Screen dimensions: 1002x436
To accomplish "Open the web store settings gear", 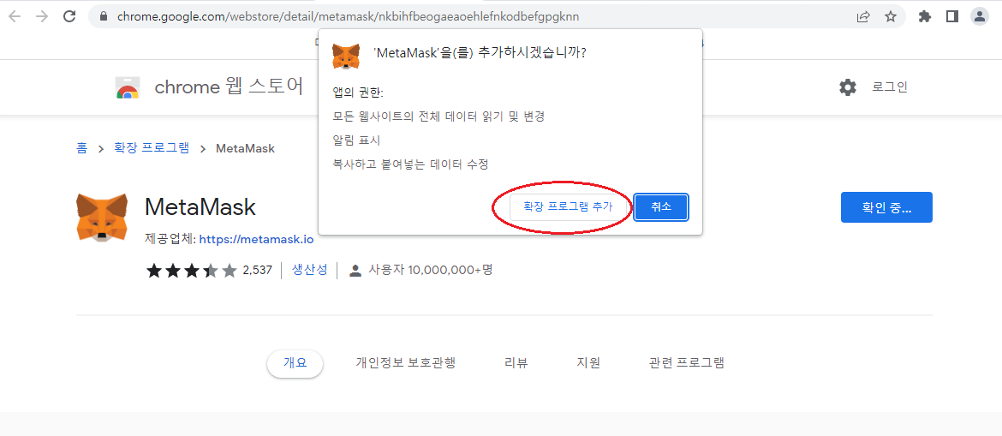I will [x=847, y=87].
